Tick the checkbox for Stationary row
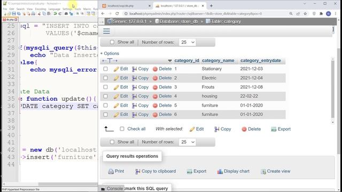The image size is (342, 192). (106, 69)
